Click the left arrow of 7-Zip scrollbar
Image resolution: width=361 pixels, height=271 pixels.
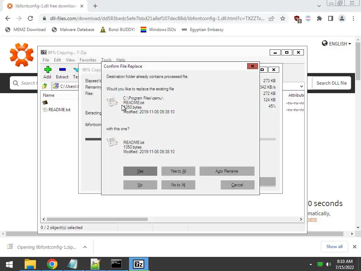pos(44,219)
